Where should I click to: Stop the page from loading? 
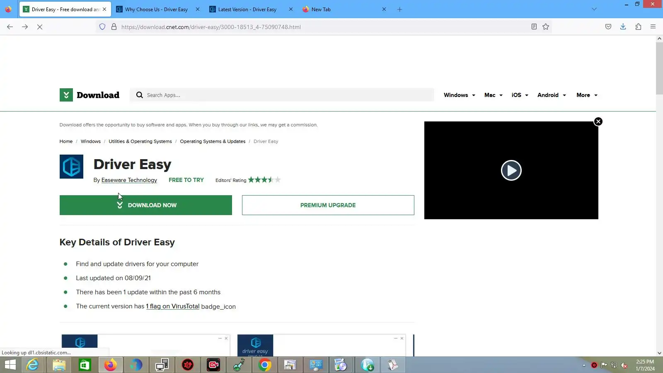pos(40,27)
